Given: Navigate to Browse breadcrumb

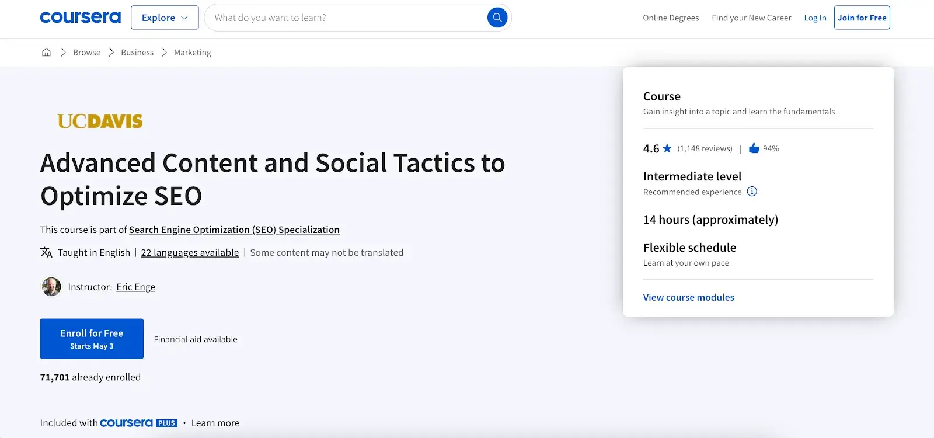Looking at the screenshot, I should (x=86, y=53).
